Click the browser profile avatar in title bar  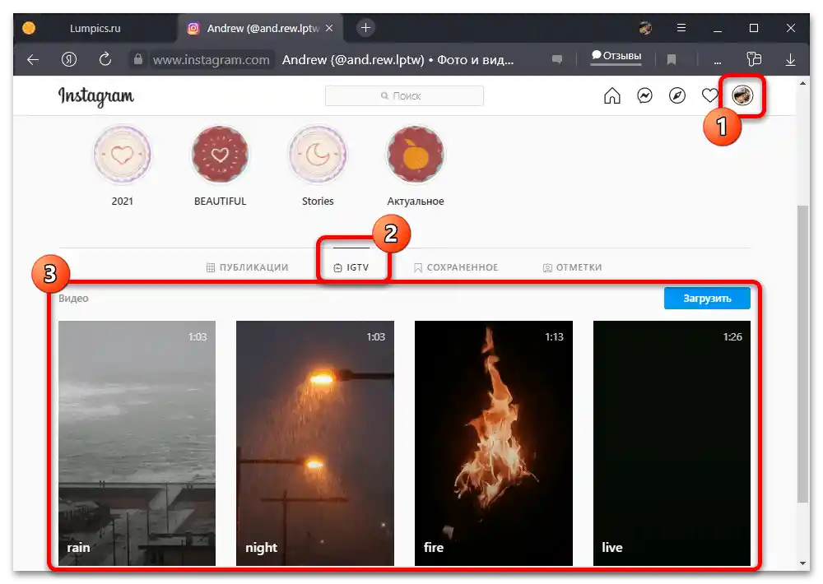(645, 28)
